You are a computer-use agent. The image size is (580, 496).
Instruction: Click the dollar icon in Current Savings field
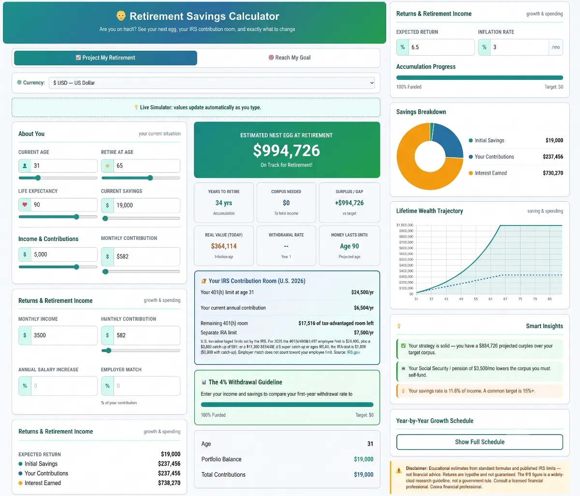[x=107, y=205]
